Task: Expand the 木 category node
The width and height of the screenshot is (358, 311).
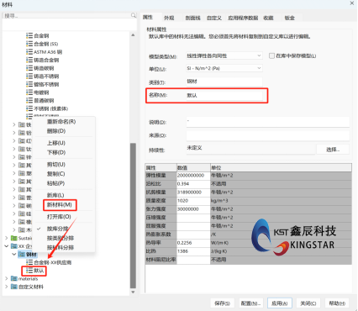Action: (x=14, y=230)
